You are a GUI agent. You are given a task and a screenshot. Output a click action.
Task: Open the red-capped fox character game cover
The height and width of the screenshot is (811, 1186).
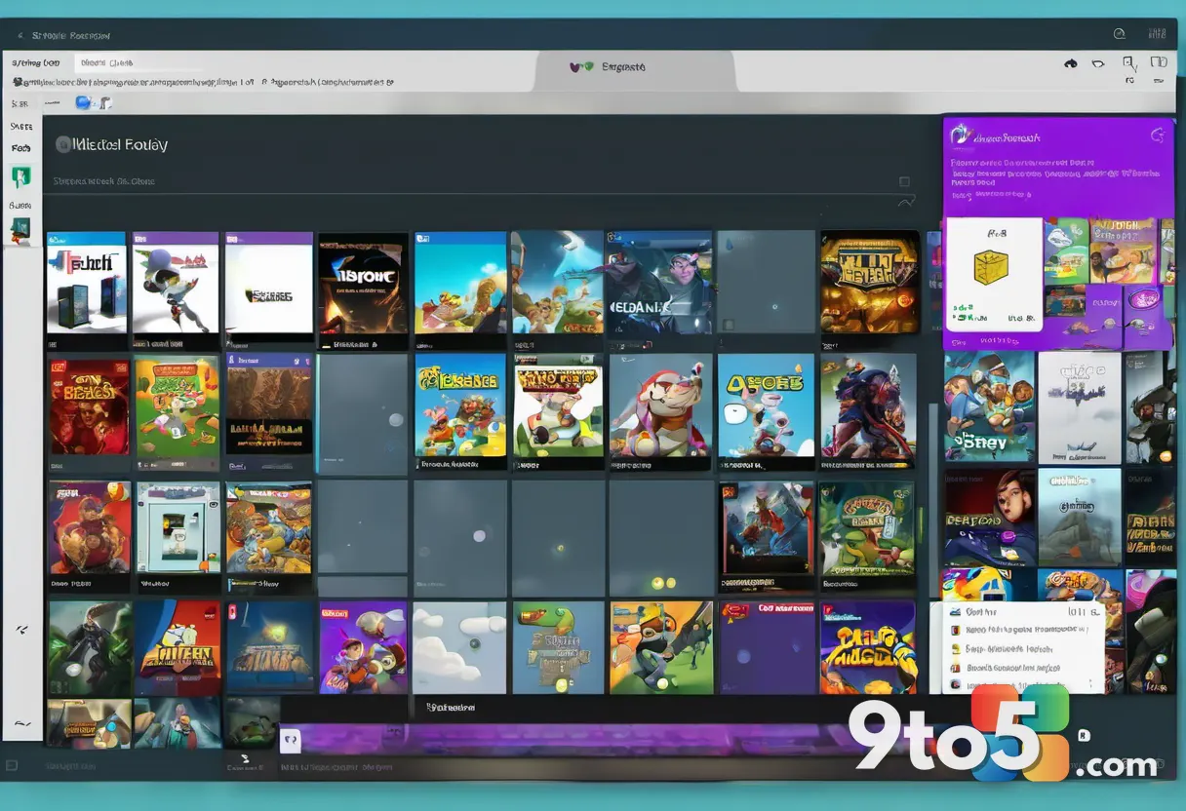660,405
